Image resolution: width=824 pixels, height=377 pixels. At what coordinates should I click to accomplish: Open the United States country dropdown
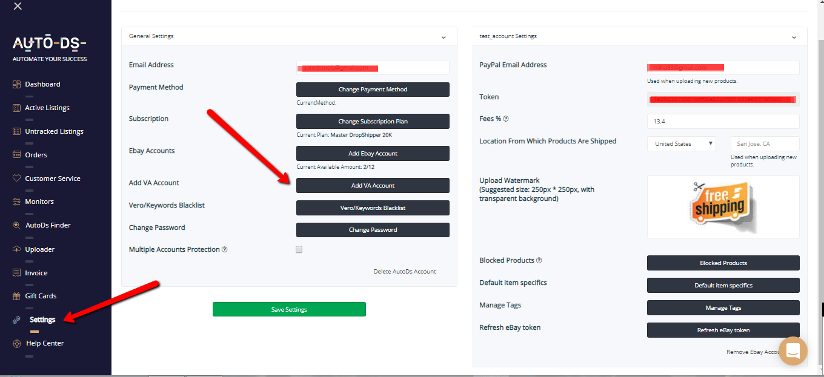682,144
